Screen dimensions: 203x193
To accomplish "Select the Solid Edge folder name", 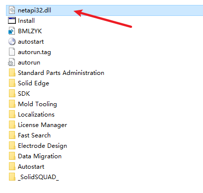I will pos(34,83).
